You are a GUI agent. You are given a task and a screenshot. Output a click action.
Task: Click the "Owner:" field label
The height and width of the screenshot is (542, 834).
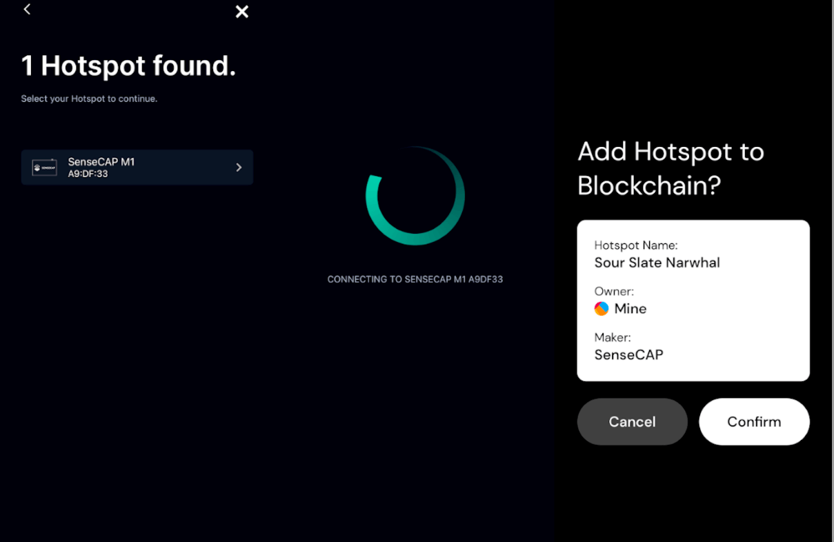614,291
